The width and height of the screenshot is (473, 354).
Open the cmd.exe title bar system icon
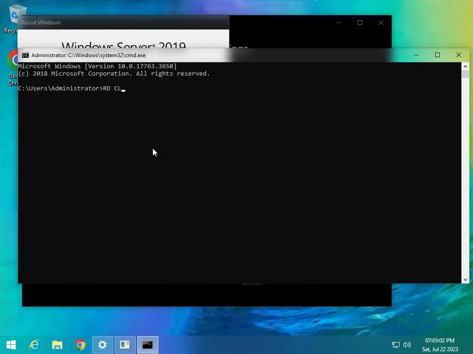(x=25, y=55)
